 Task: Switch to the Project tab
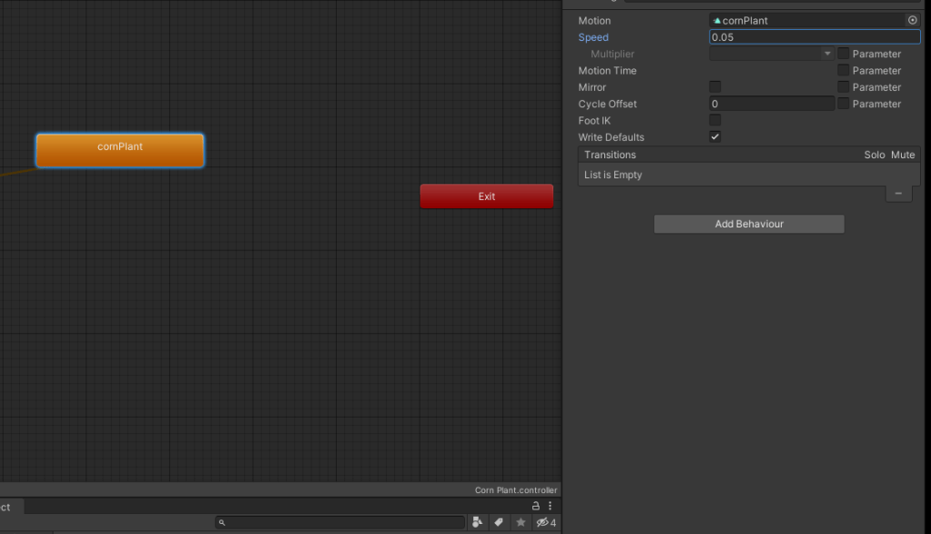(x=7, y=507)
